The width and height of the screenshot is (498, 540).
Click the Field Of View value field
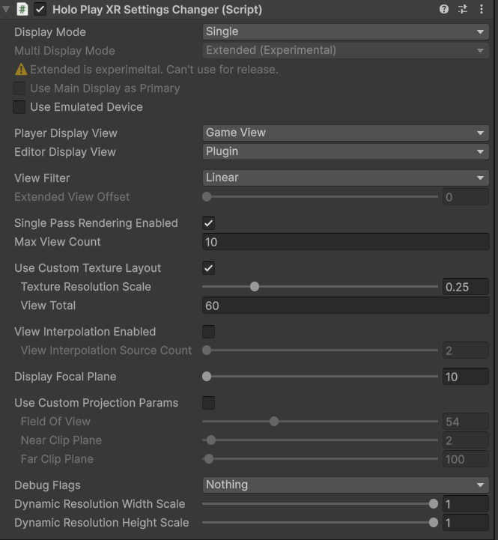(x=466, y=422)
